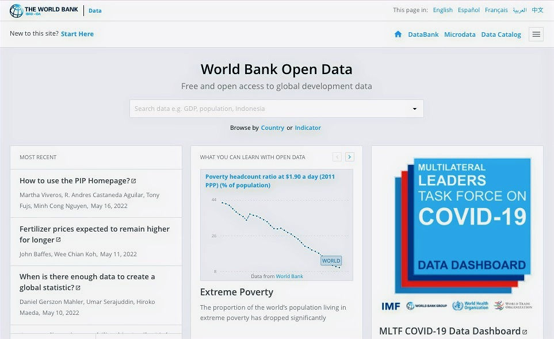Screen dimensions: 554x339
Task: Click the Poverty headcount ratio chart title
Action: tap(270, 181)
